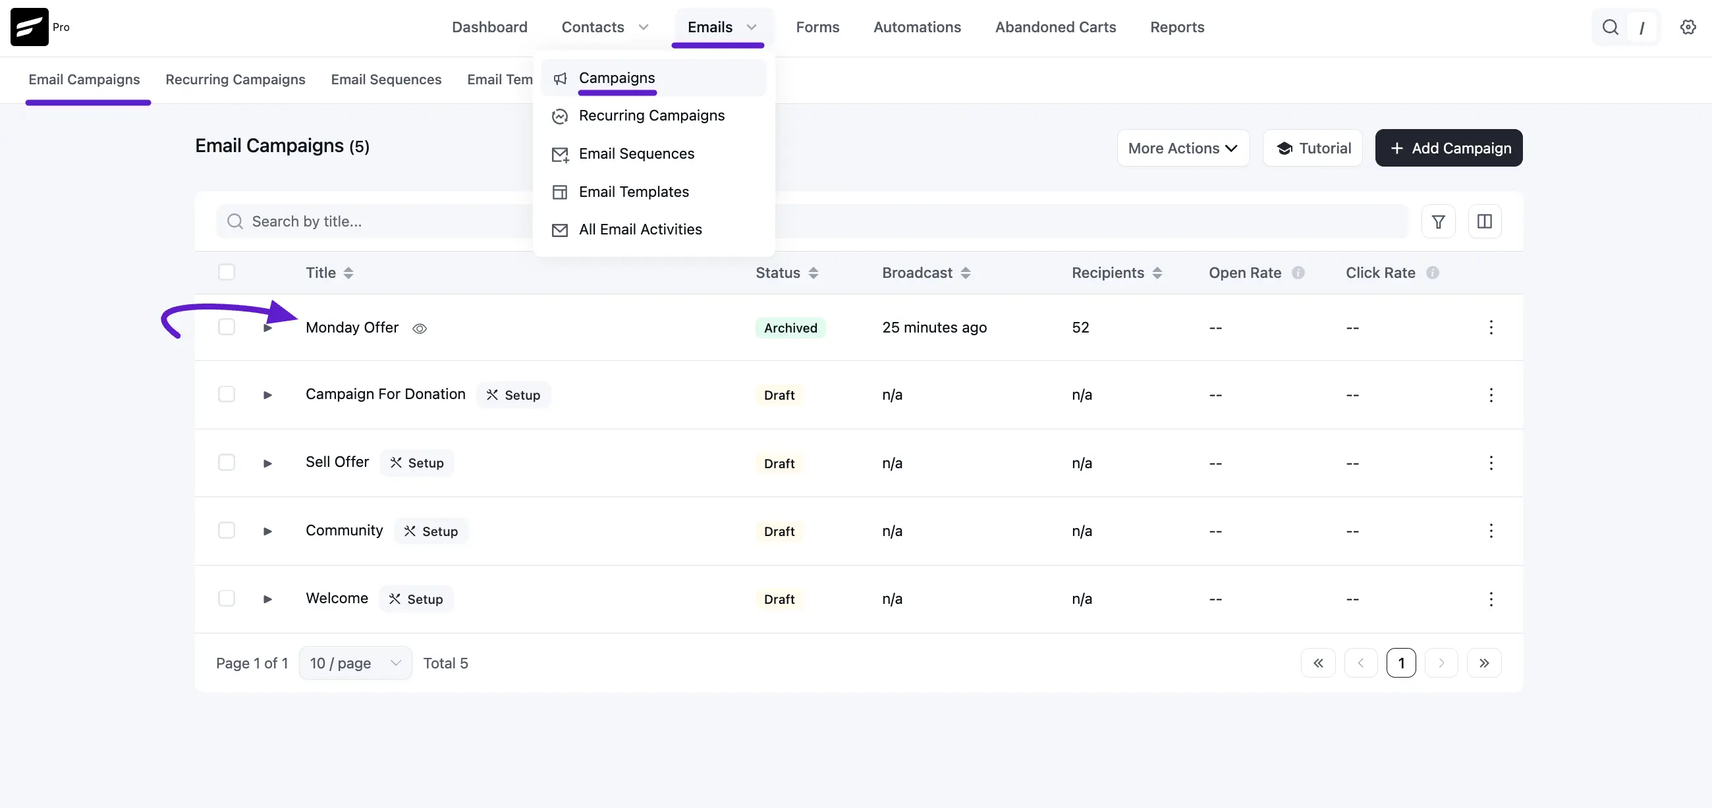The image size is (1712, 808).
Task: Open the search magnifier icon in header
Action: click(x=1610, y=27)
